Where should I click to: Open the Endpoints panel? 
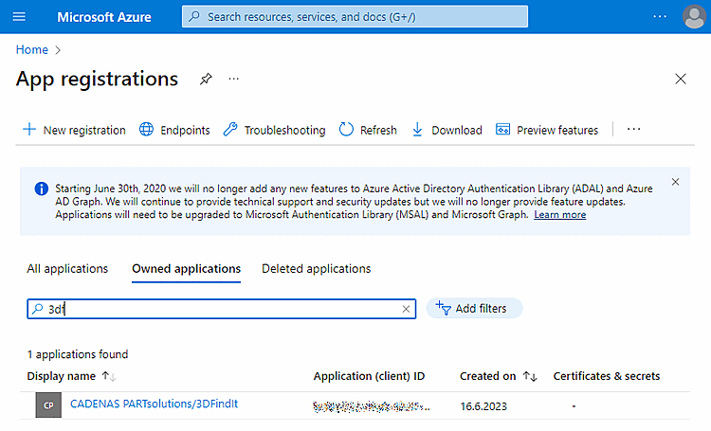click(174, 130)
